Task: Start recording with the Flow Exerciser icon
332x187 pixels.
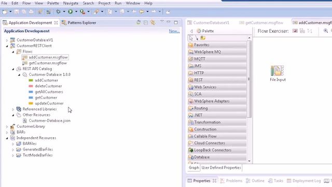Action: click(x=295, y=31)
